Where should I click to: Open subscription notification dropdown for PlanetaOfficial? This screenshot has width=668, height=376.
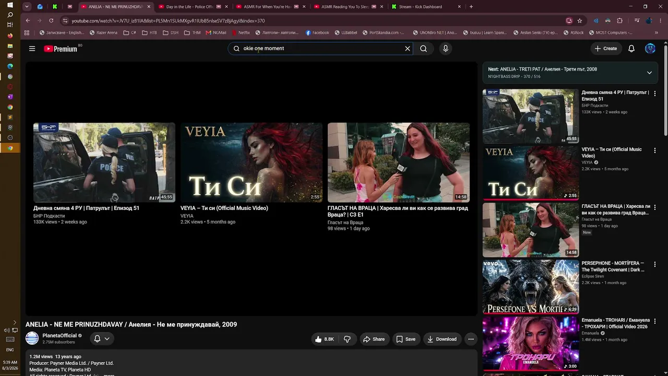click(x=102, y=339)
